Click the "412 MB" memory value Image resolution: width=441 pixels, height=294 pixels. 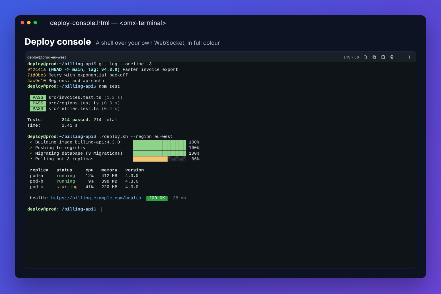109,176
